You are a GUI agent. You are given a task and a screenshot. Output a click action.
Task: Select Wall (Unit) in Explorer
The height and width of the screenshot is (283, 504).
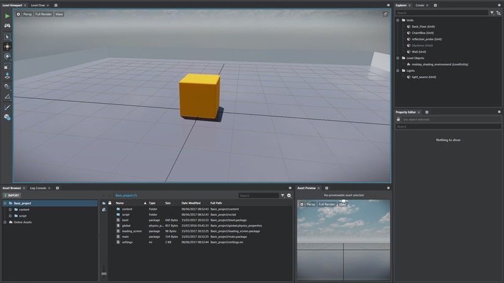tap(418, 52)
